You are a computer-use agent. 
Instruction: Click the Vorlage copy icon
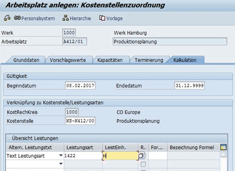tap(102, 18)
